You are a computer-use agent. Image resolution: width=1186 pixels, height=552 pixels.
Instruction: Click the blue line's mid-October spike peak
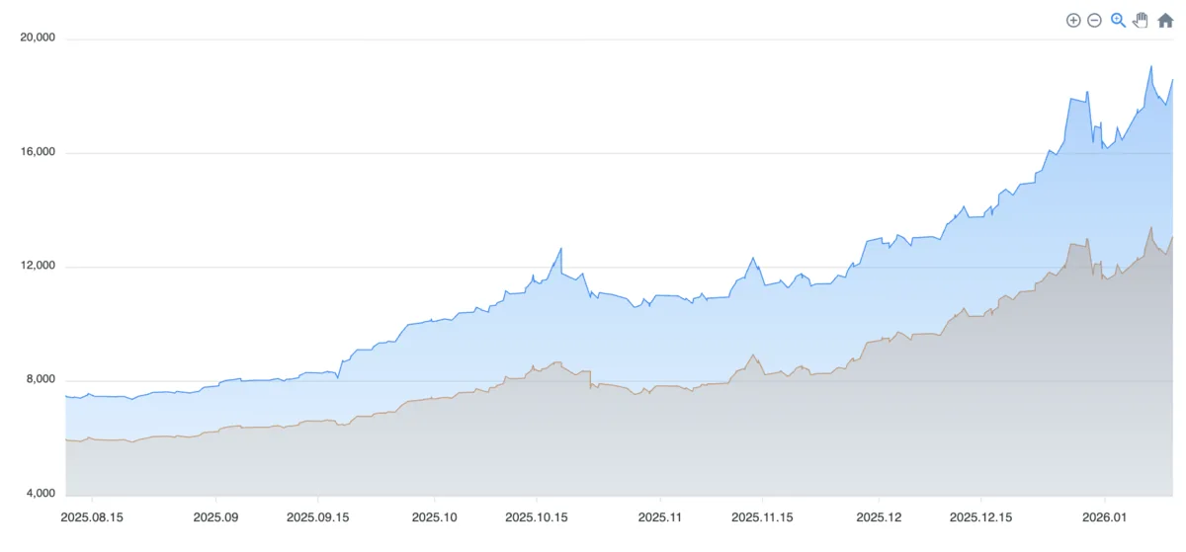560,249
